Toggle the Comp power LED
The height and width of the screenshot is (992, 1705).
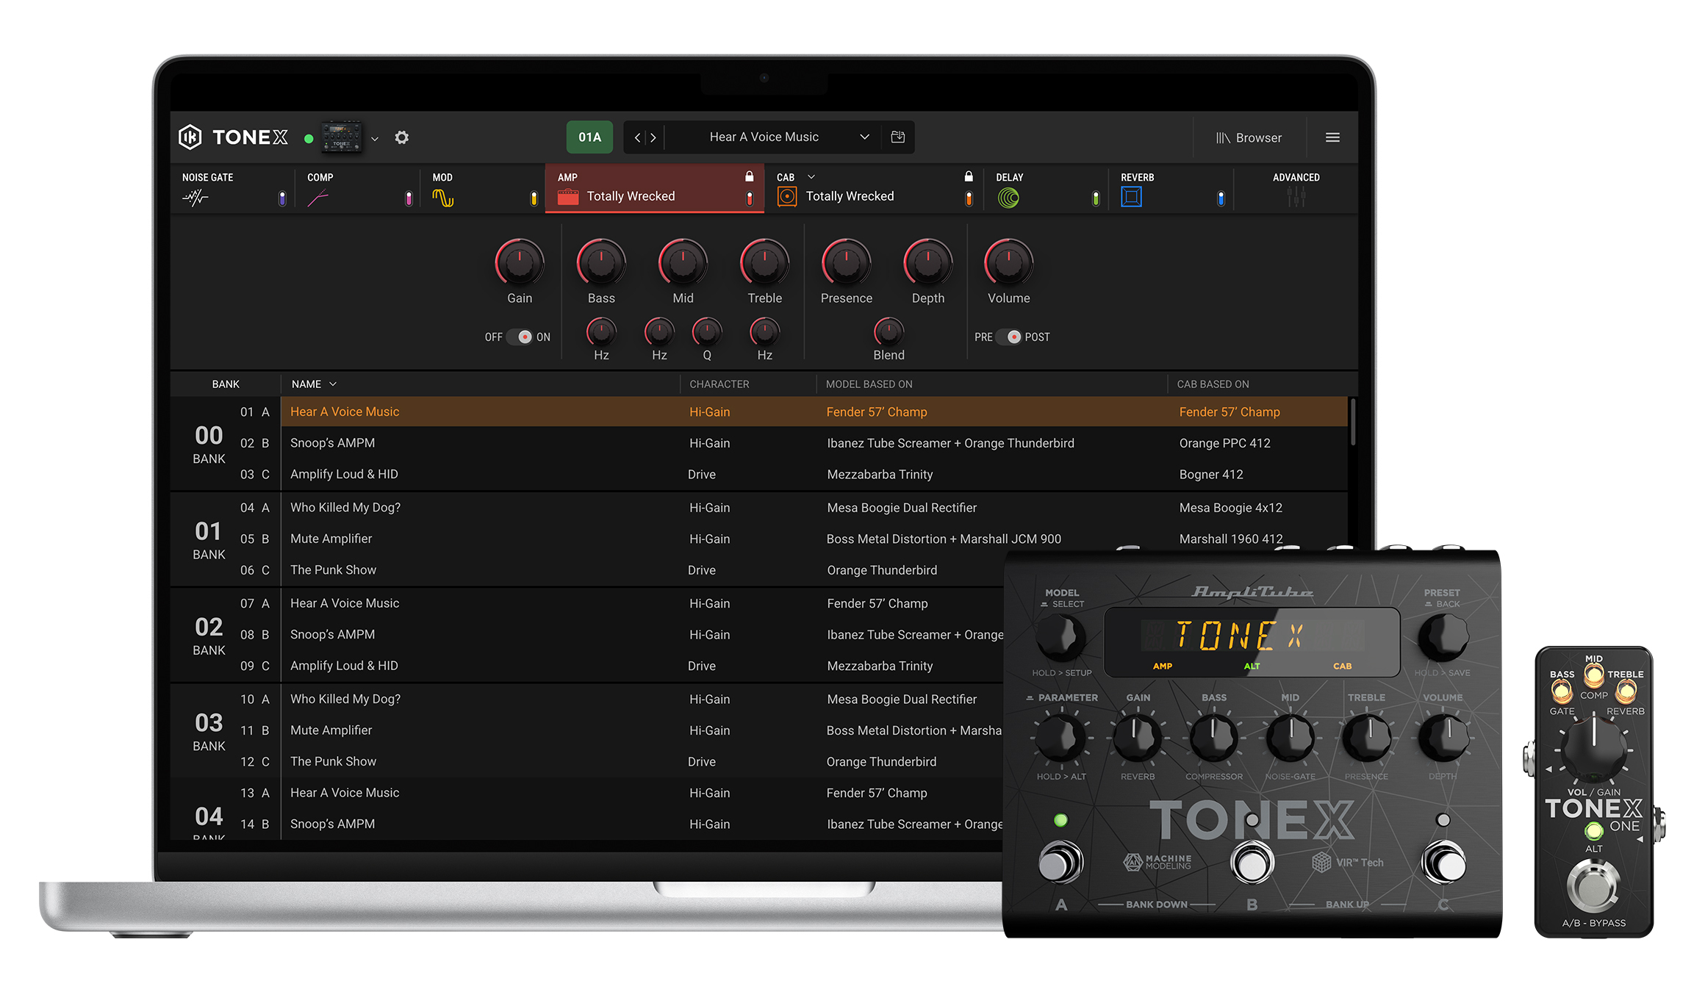click(409, 198)
